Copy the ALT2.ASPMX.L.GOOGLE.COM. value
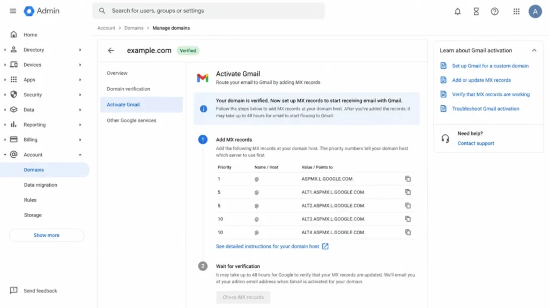The image size is (549, 308). click(x=408, y=206)
